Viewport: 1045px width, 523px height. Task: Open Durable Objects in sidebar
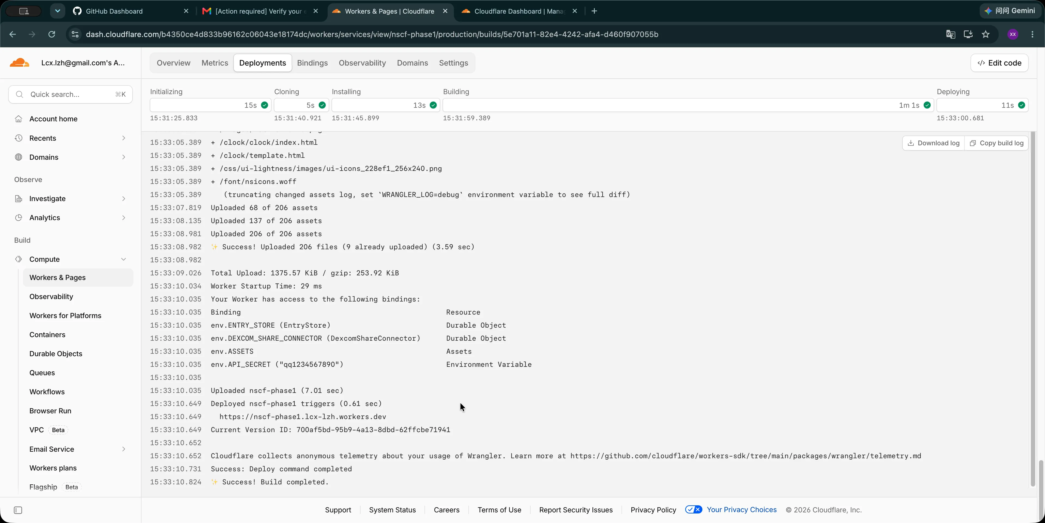click(56, 353)
